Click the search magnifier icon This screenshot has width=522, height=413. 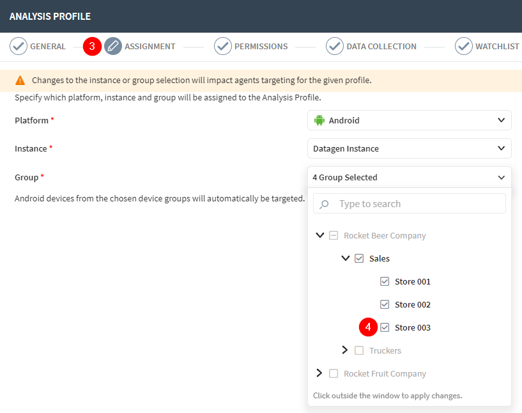pos(325,204)
